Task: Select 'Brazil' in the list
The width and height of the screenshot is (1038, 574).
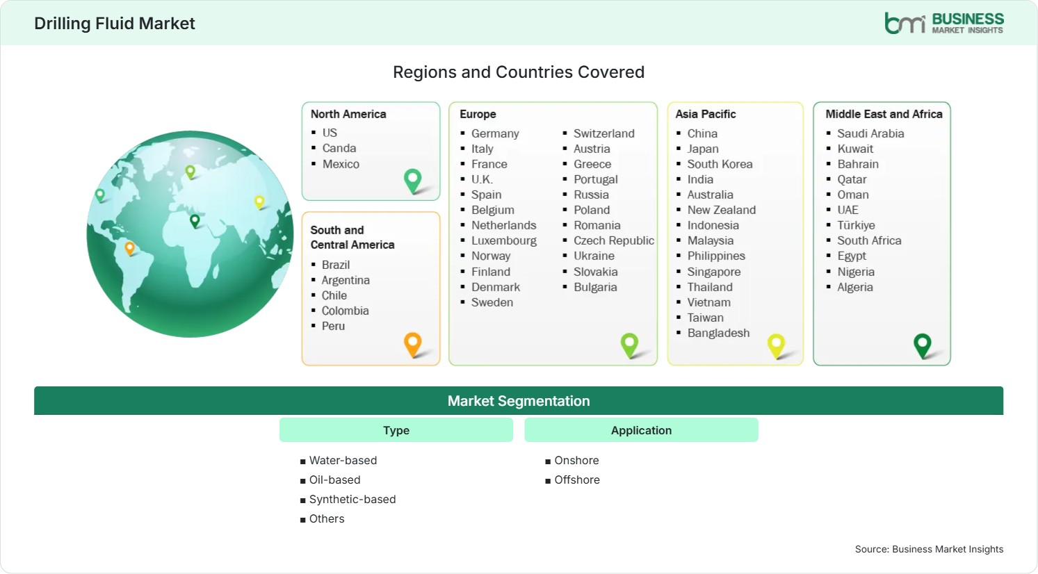Action: [336, 265]
